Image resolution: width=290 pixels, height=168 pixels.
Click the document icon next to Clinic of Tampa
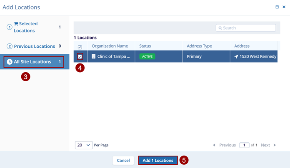94,56
